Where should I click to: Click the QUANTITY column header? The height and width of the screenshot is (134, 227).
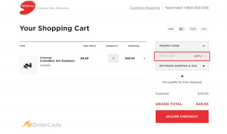[112, 46]
